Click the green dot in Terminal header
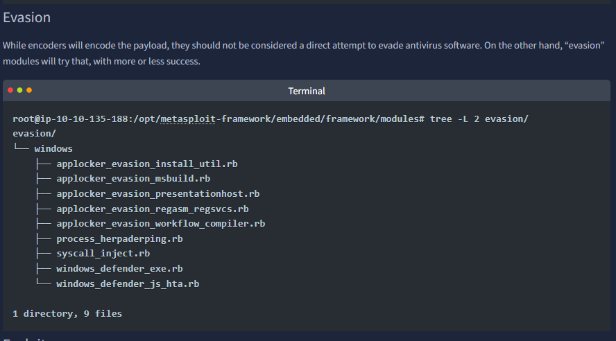The width and height of the screenshot is (616, 341). 19,90
